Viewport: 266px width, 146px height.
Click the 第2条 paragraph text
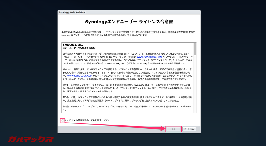127,99
